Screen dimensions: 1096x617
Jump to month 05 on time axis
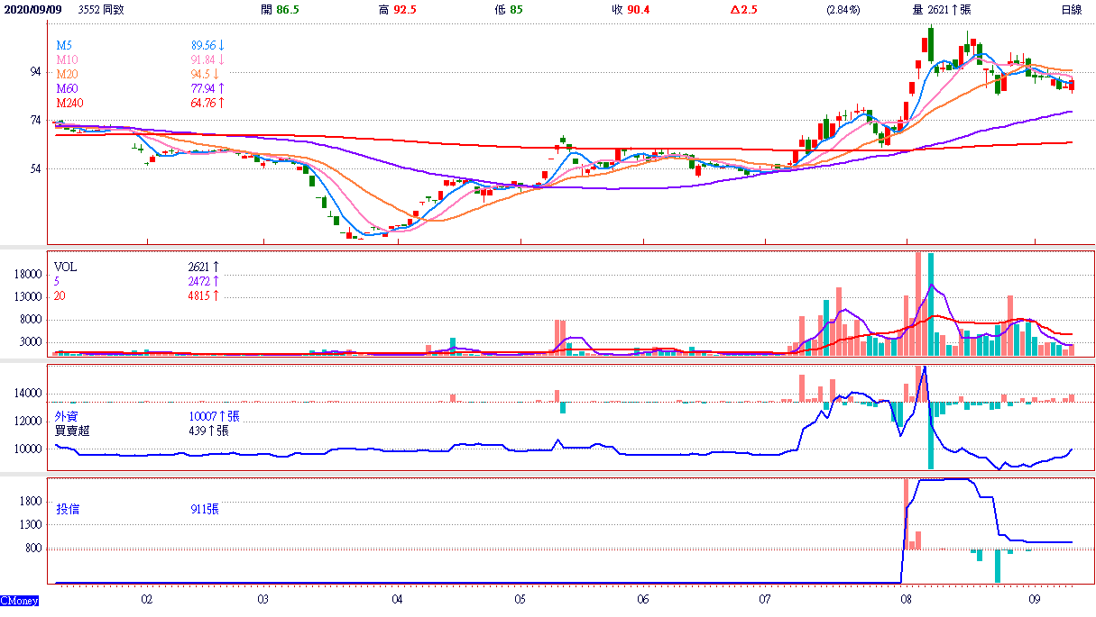tap(520, 598)
